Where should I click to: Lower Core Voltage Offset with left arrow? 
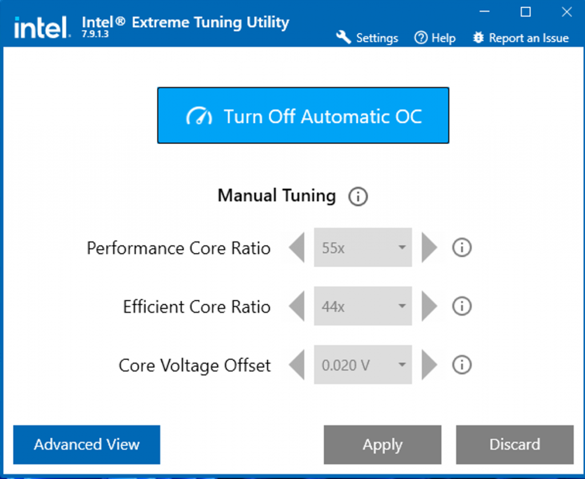[297, 365]
